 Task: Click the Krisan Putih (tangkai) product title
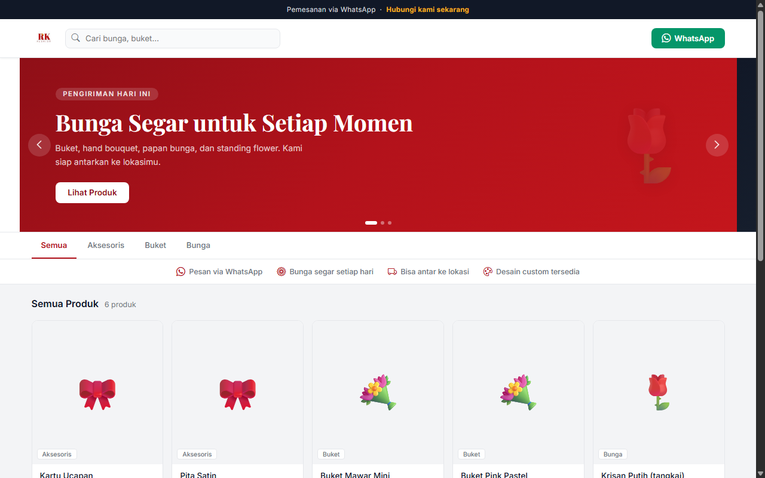[642, 475]
